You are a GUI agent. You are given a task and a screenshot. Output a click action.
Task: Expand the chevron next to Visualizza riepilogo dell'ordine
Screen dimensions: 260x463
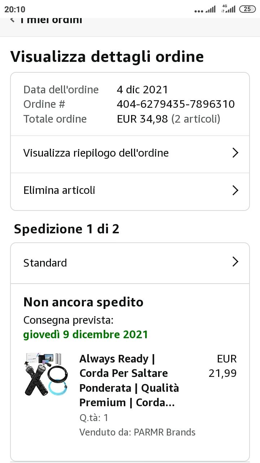click(235, 153)
